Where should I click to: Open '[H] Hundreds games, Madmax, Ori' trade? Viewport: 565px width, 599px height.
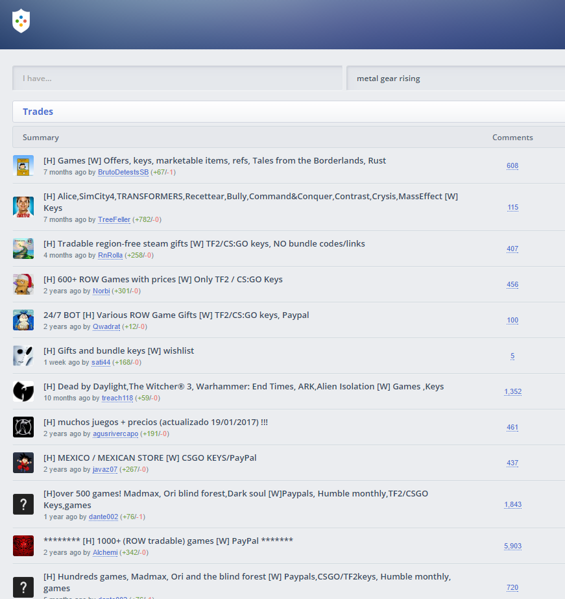tap(247, 582)
